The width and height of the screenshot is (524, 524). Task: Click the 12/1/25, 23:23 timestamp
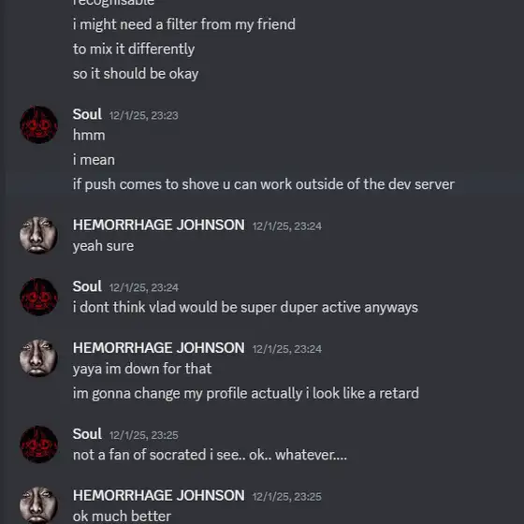point(144,115)
